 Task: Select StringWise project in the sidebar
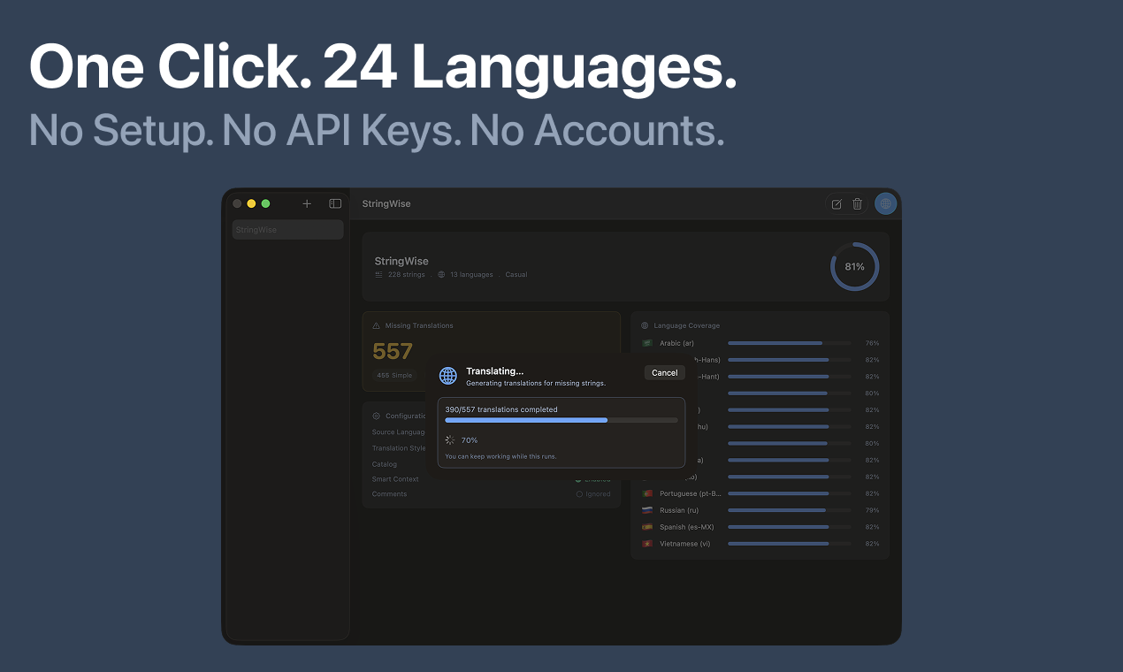[x=287, y=230]
